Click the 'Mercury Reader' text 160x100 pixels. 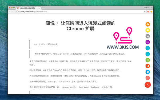[69, 87]
